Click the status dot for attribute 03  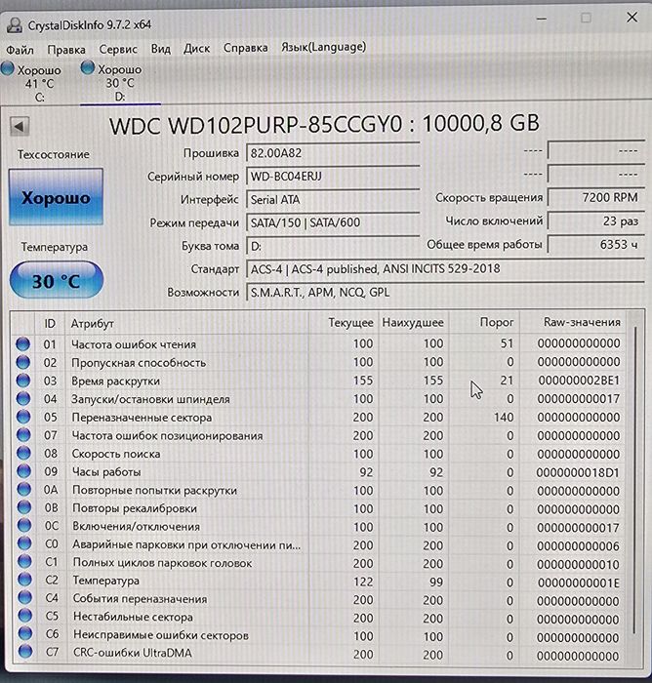22,381
